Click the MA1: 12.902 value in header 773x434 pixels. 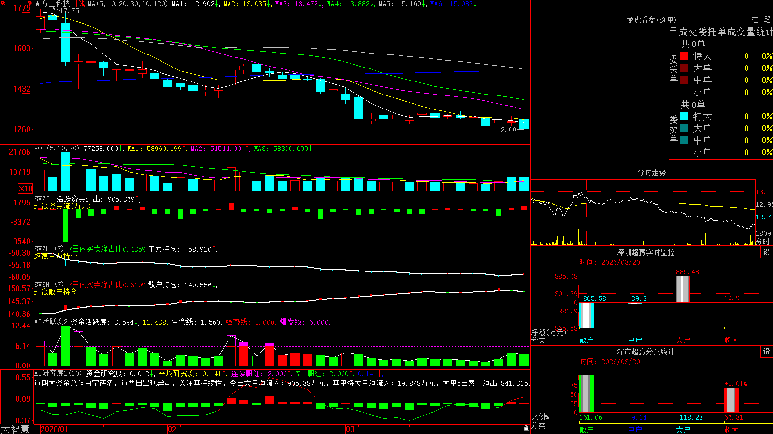[x=195, y=4]
